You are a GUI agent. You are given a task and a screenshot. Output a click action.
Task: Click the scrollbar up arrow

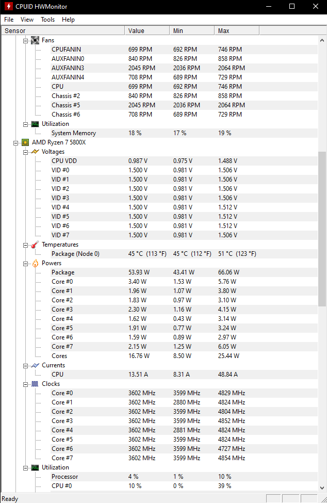pyautogui.click(x=322, y=40)
